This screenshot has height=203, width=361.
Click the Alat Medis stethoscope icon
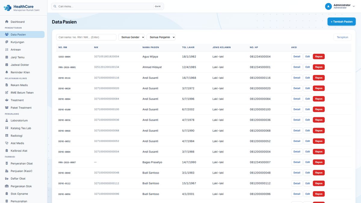coord(7,143)
